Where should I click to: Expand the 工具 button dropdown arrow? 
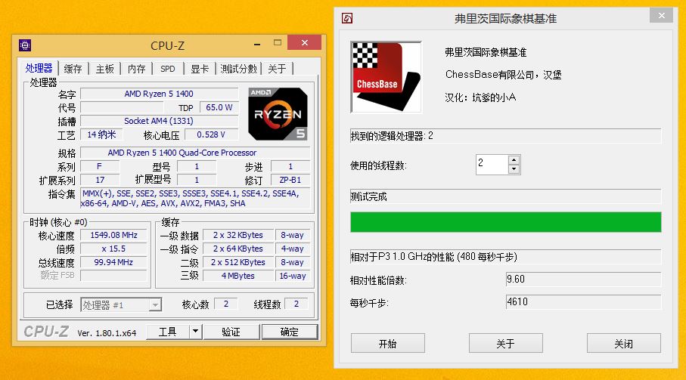pos(196,332)
